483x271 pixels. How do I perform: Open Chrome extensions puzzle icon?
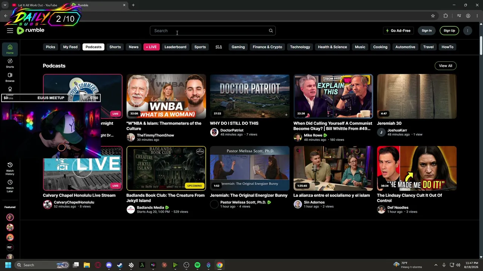[x=446, y=16]
